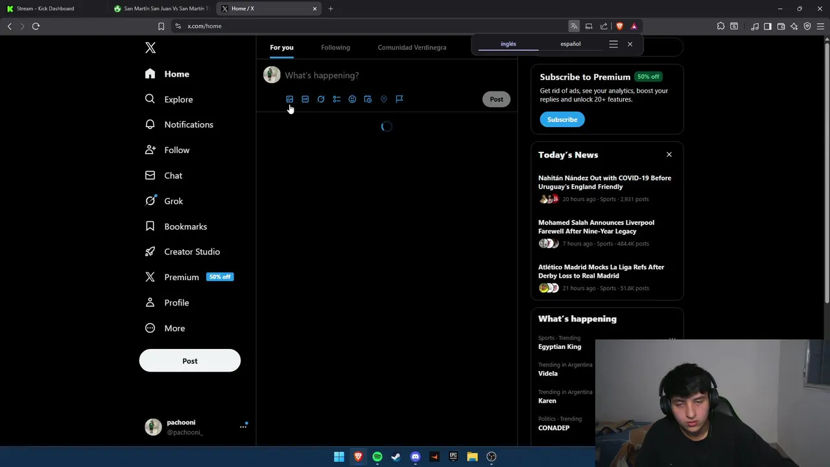Open the emoji picker in composer
The height and width of the screenshot is (467, 830).
click(x=352, y=99)
